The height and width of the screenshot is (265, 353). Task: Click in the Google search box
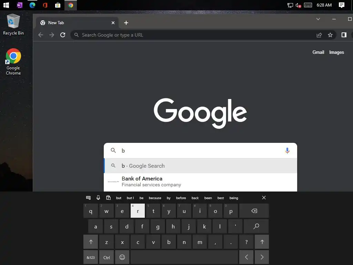click(x=200, y=150)
